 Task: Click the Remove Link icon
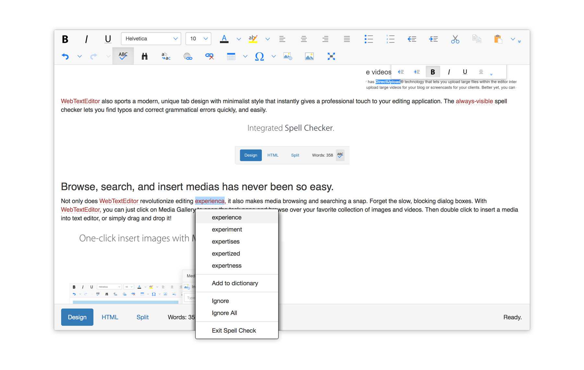click(x=209, y=56)
